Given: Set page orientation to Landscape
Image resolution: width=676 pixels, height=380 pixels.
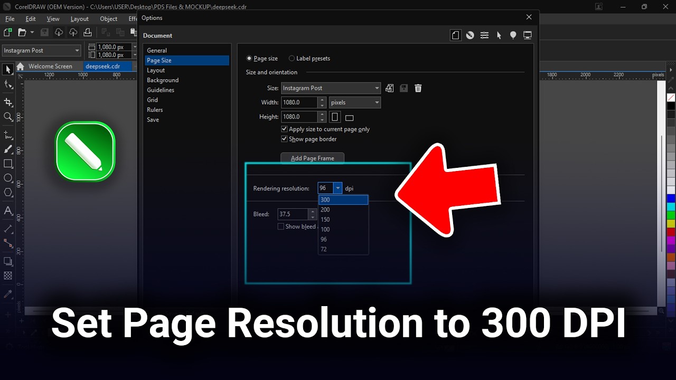Looking at the screenshot, I should point(349,117).
